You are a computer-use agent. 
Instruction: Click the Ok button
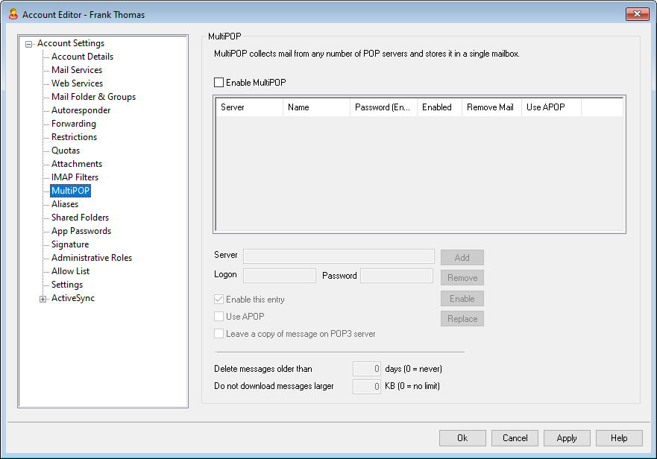462,438
